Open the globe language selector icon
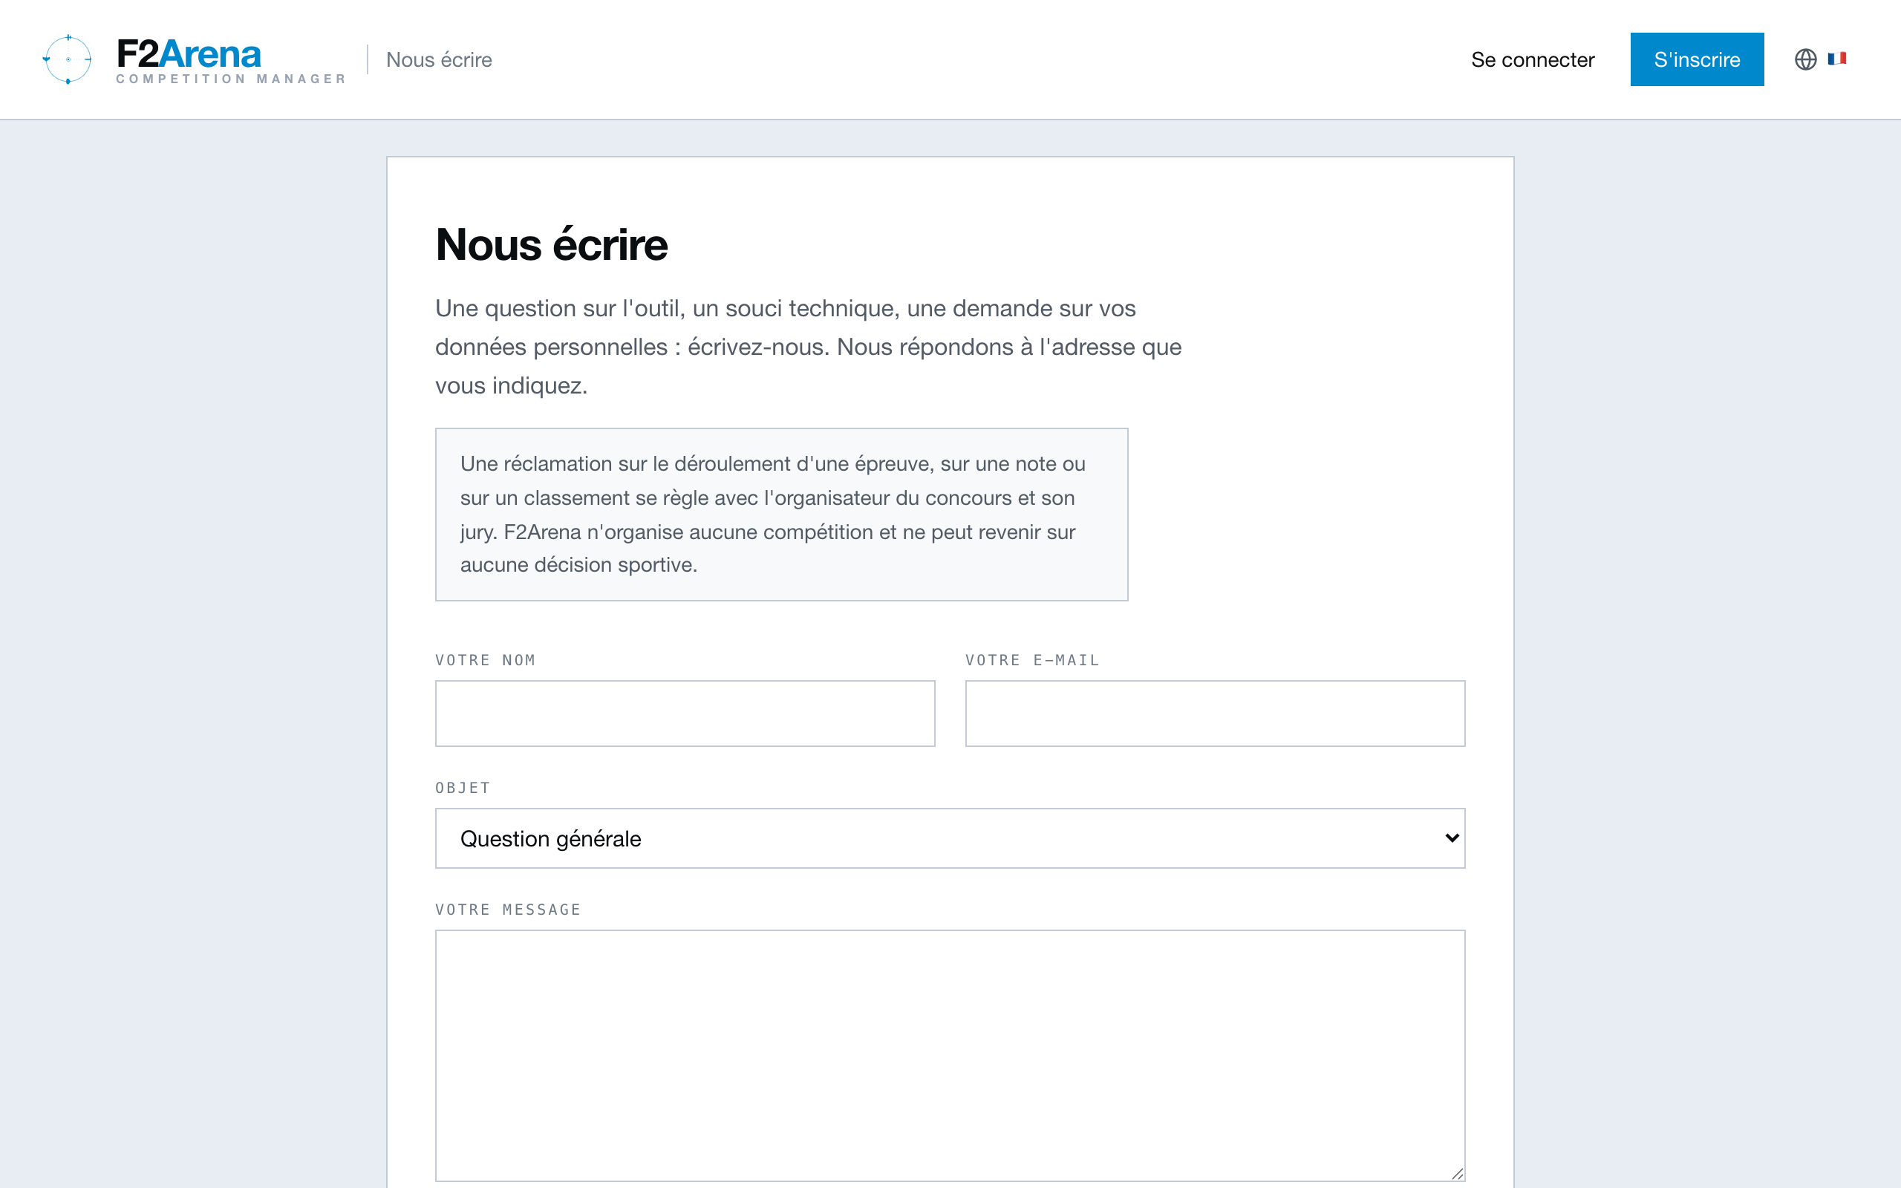The height and width of the screenshot is (1188, 1901). point(1805,59)
